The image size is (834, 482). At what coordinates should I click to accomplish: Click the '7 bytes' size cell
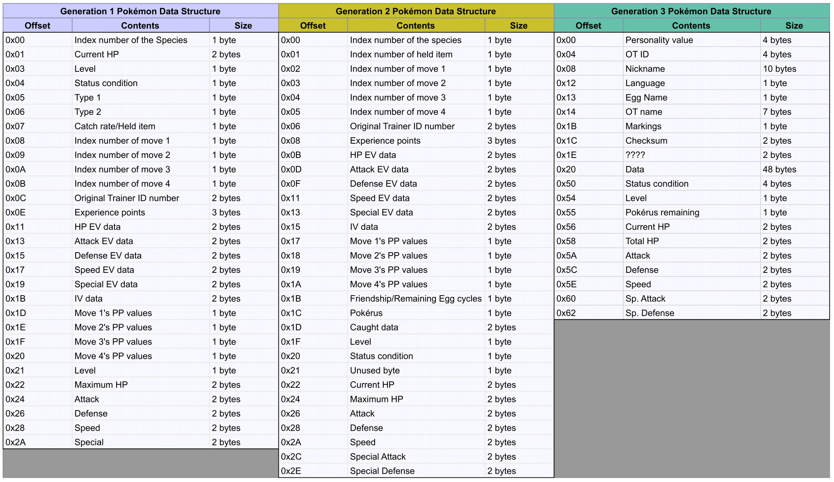[794, 112]
